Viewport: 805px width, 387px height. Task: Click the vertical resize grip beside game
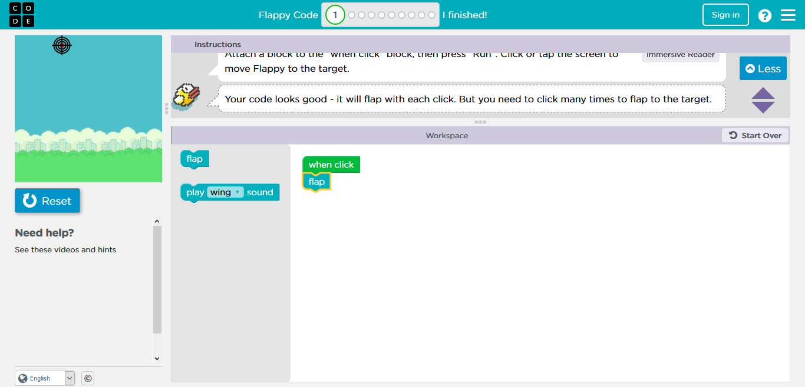click(x=167, y=108)
